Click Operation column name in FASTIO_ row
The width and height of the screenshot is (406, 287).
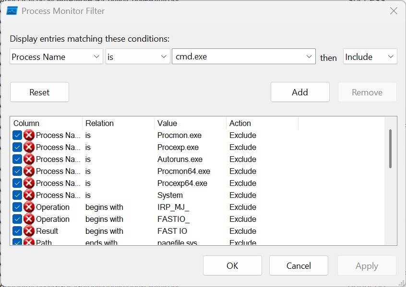coord(53,219)
